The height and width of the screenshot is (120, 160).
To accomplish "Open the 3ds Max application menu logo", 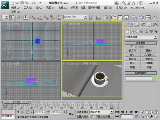I will 5,5.
